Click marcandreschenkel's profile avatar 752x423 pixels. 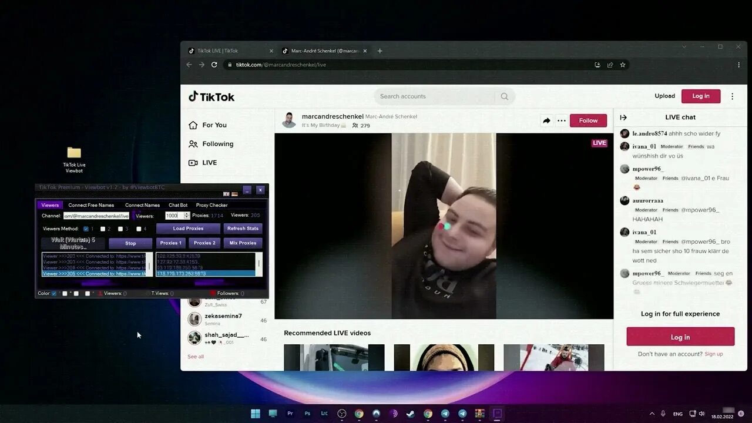(x=289, y=120)
